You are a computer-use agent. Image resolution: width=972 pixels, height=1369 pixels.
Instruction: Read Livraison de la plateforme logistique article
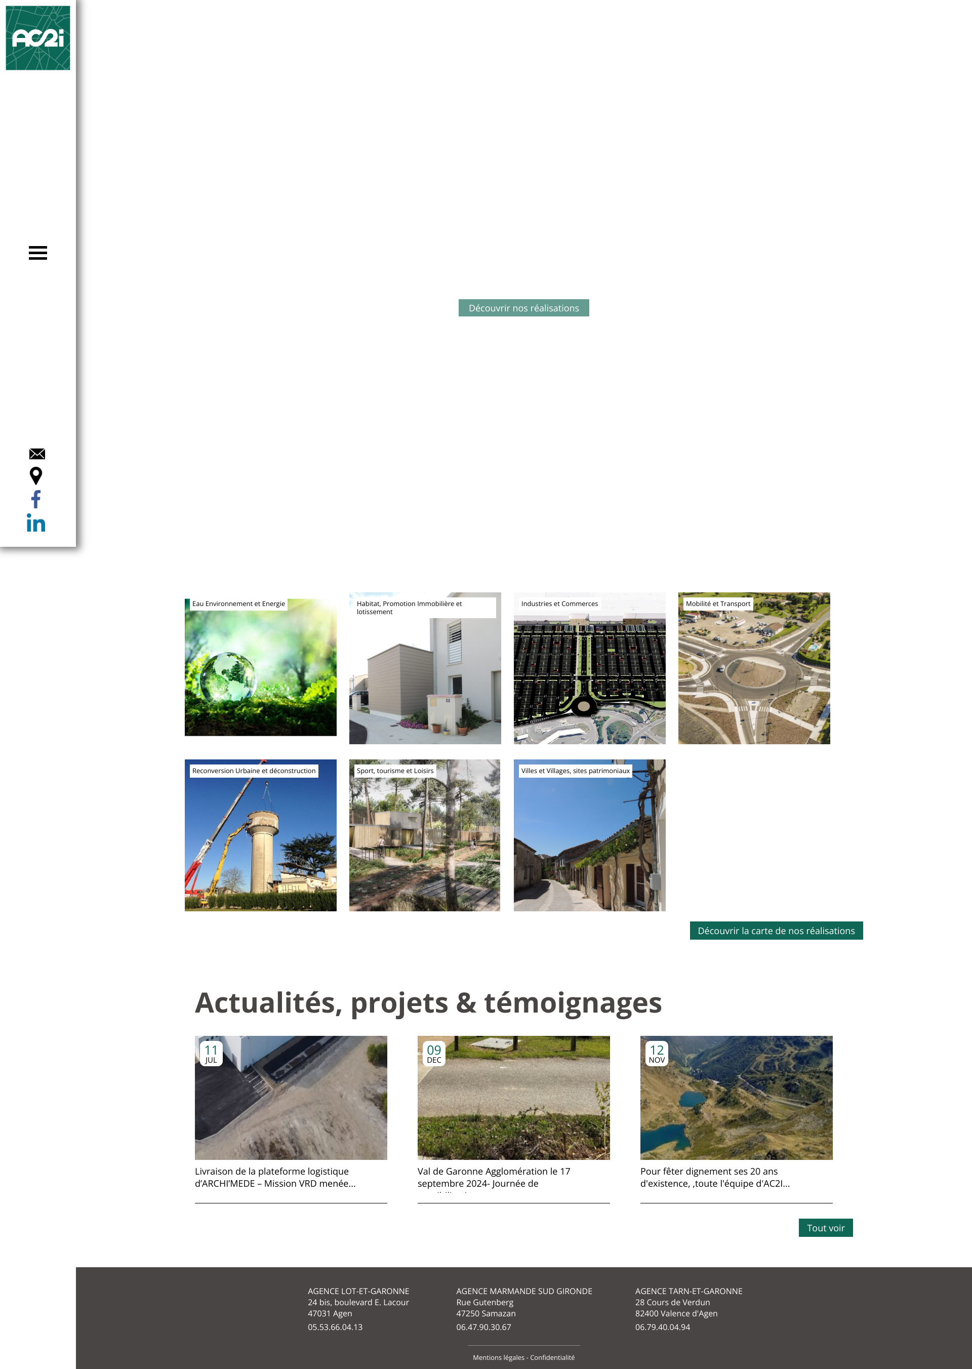(275, 1177)
